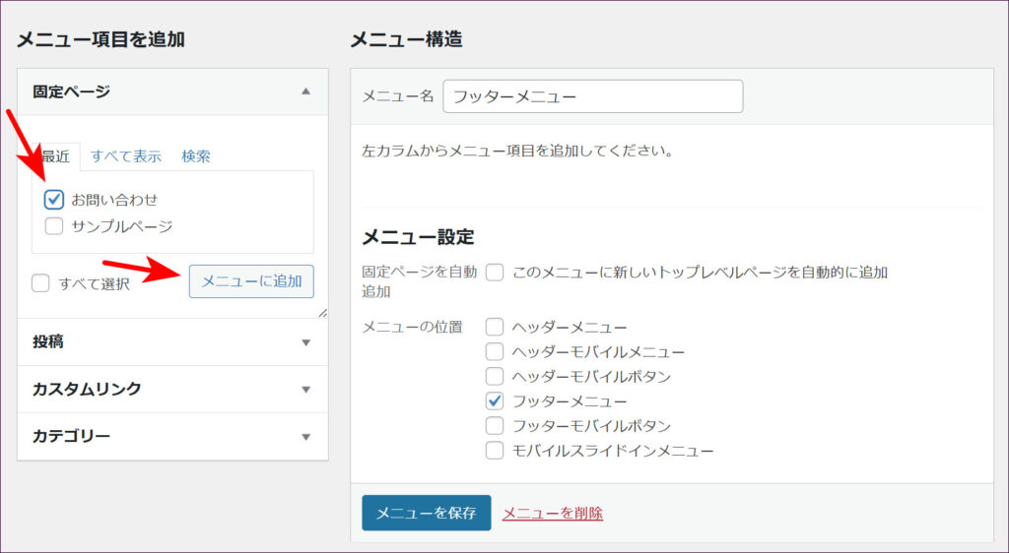The width and height of the screenshot is (1009, 553).
Task: Expand the カテゴリー section
Action: click(x=305, y=436)
